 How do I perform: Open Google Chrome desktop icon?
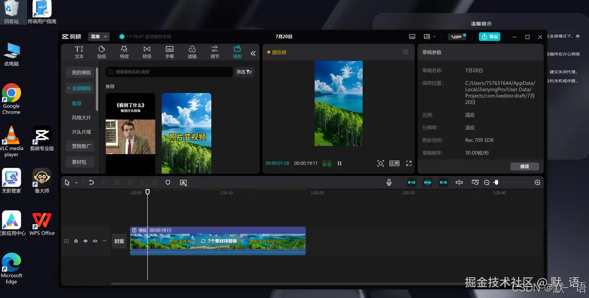(x=12, y=99)
